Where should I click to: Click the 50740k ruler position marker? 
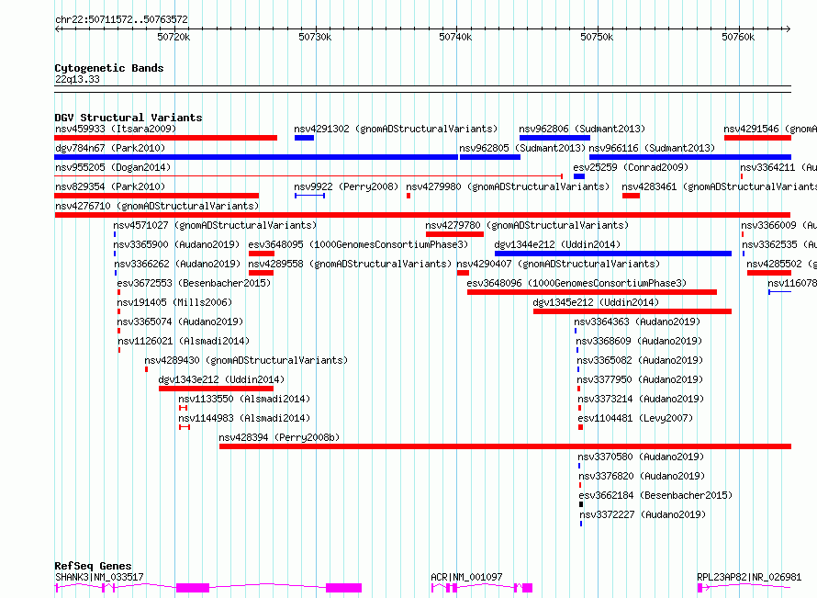tap(456, 37)
